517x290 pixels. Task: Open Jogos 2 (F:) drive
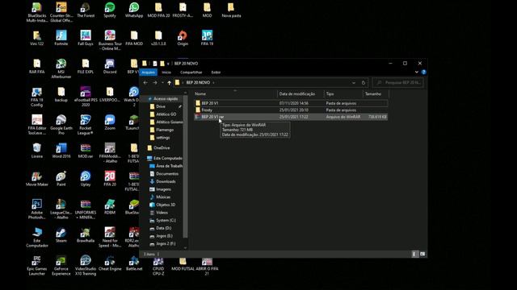163,243
